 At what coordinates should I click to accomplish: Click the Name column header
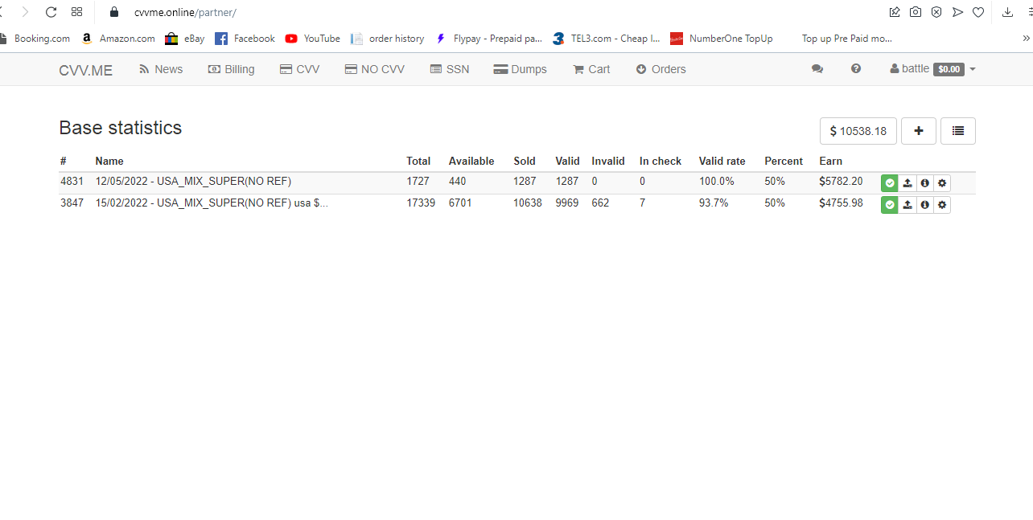pyautogui.click(x=109, y=161)
